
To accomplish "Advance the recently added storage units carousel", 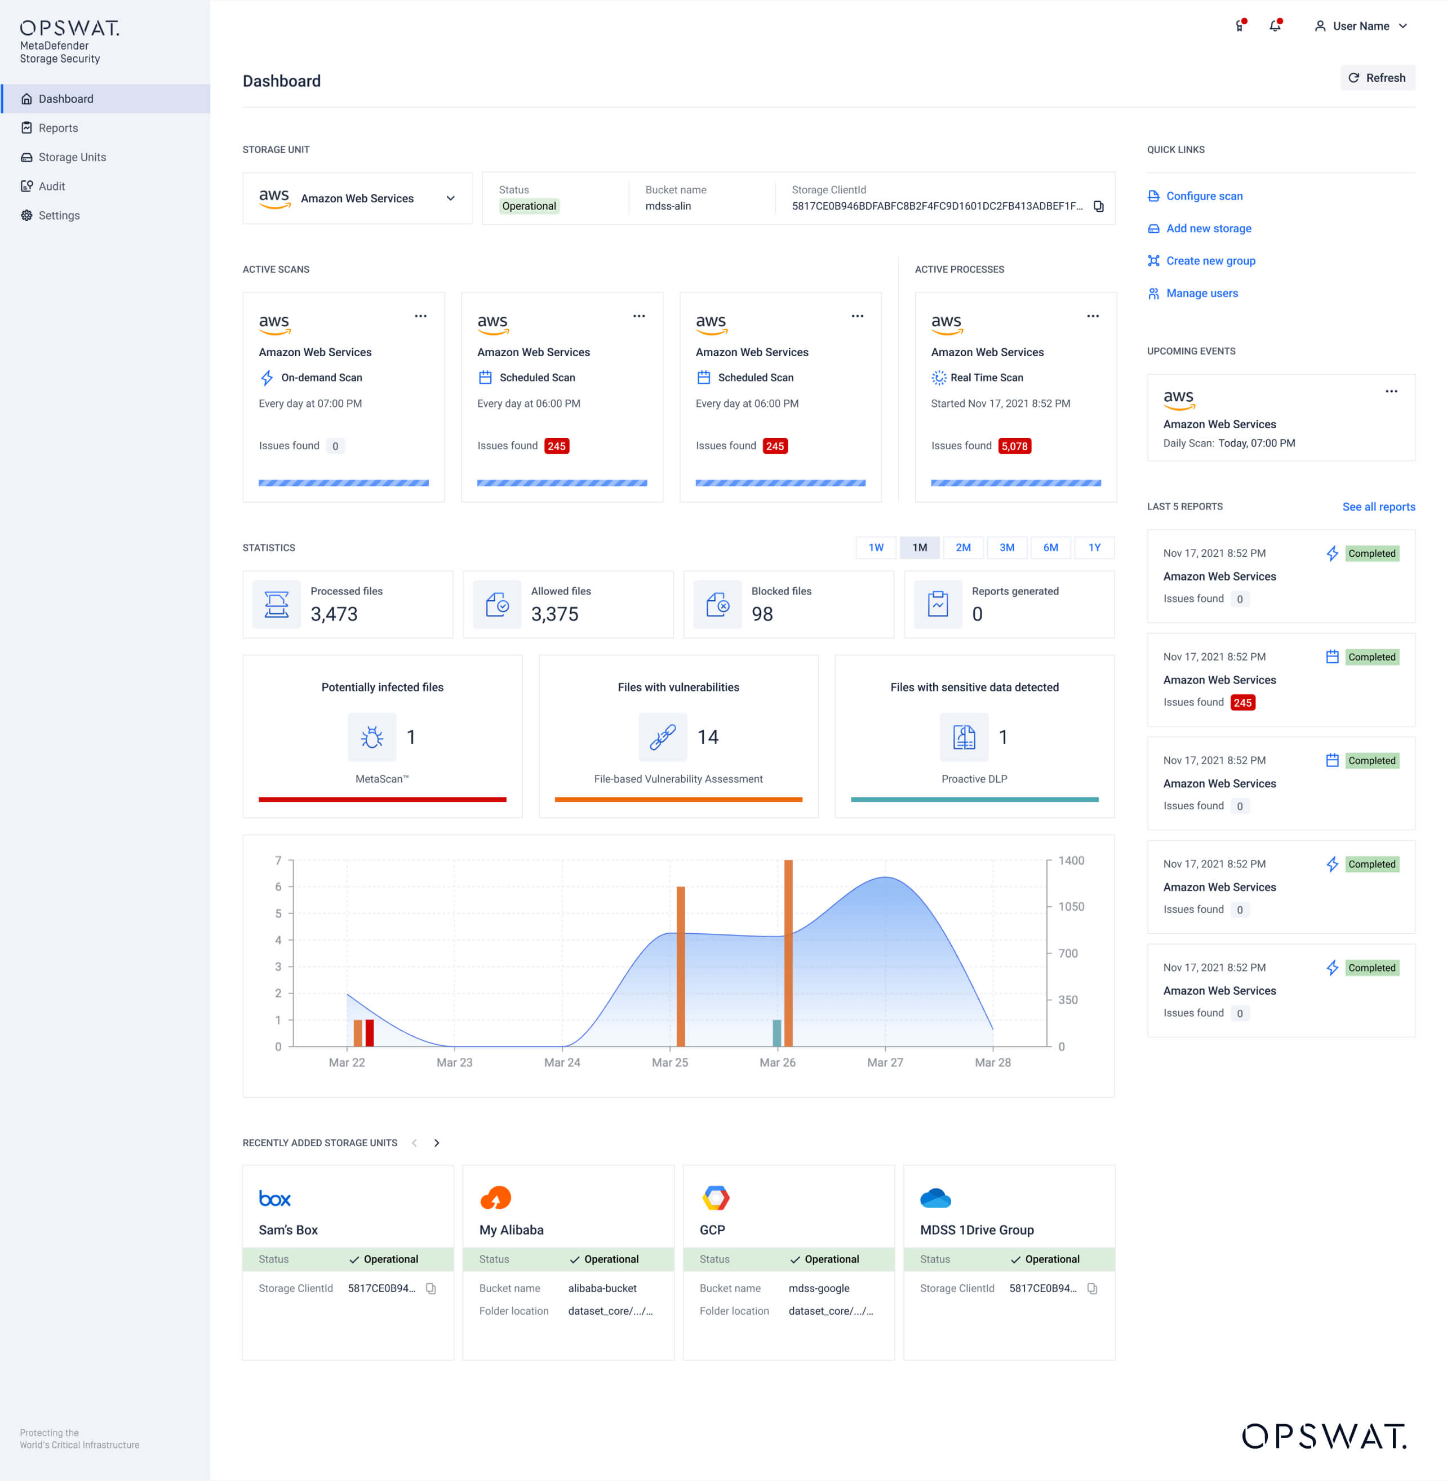I will pyautogui.click(x=437, y=1142).
